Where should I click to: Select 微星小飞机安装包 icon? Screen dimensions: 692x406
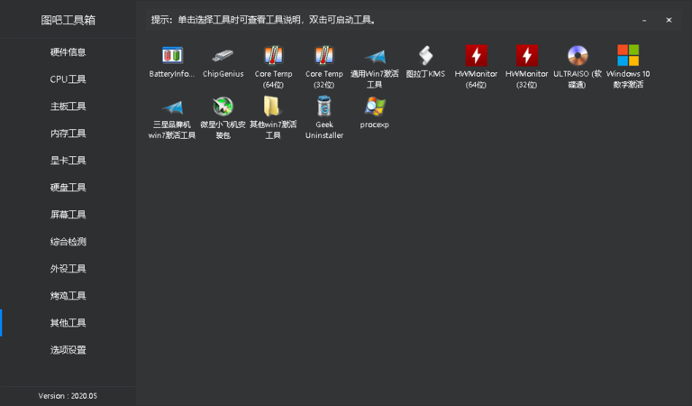point(223,106)
